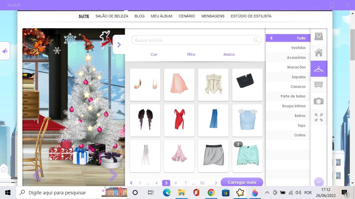
Task: Open the Filtro filter options
Action: (191, 54)
